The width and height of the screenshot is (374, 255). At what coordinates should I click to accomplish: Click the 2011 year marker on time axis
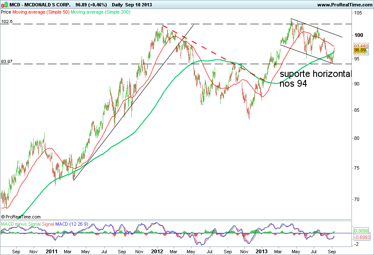[51, 252]
